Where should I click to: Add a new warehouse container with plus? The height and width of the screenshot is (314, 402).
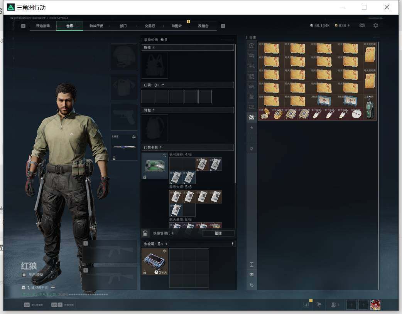coord(252,128)
